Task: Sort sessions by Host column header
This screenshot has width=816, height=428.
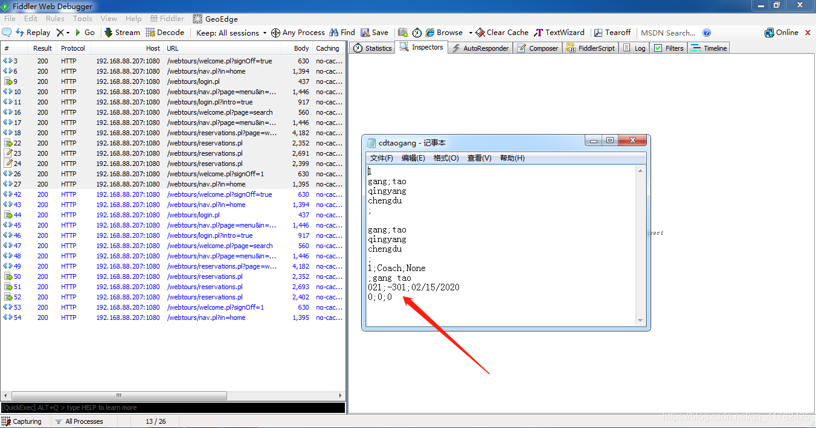Action: coord(127,48)
